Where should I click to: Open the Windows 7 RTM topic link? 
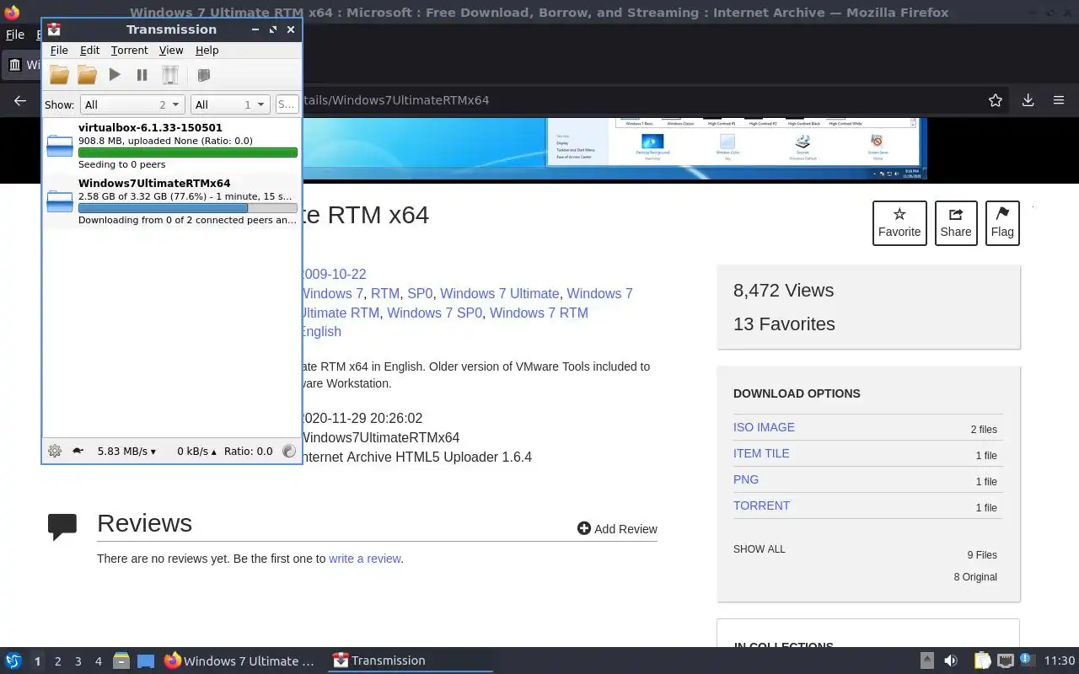(539, 313)
